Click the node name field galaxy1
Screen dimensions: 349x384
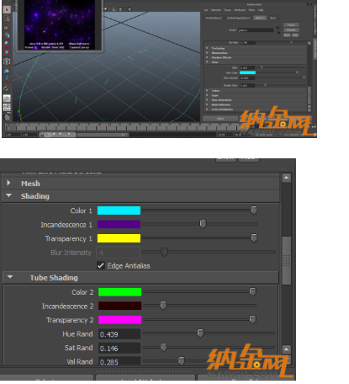(x=256, y=30)
